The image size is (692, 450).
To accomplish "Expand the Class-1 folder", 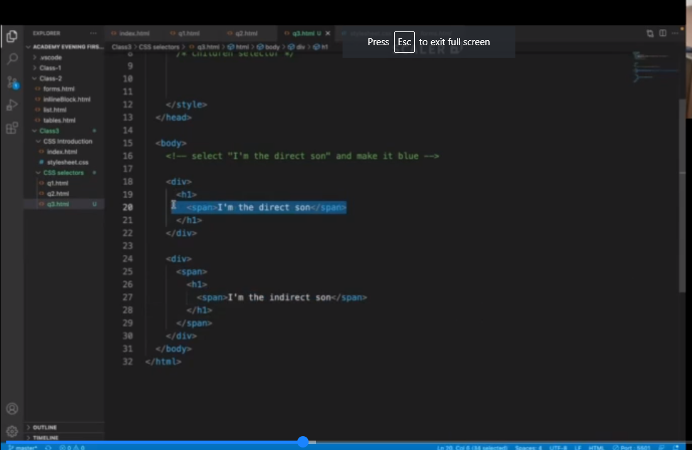I will 50,68.
